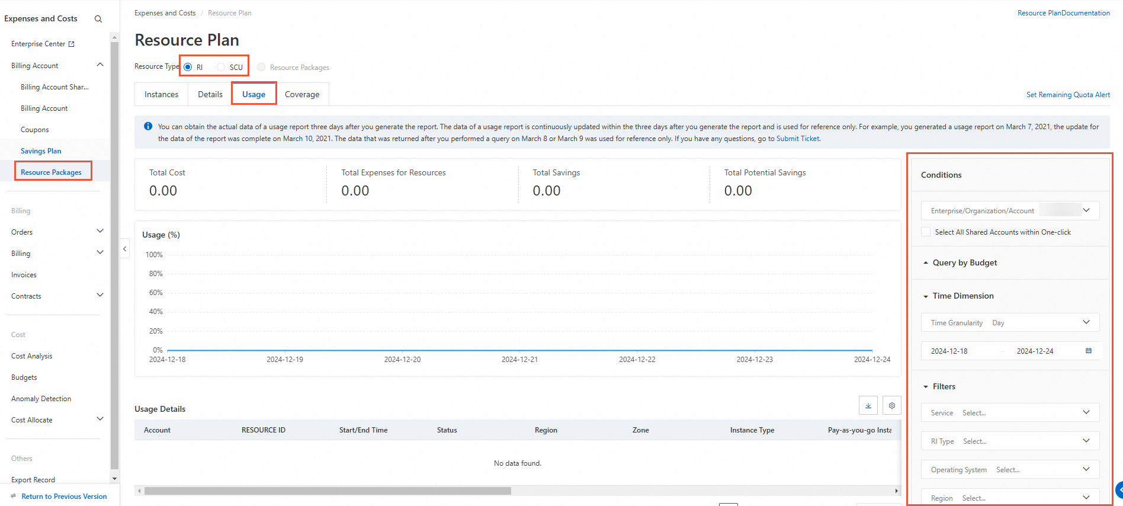Expand the Contracts sidebar group
Image resolution: width=1123 pixels, height=506 pixels.
[100, 295]
